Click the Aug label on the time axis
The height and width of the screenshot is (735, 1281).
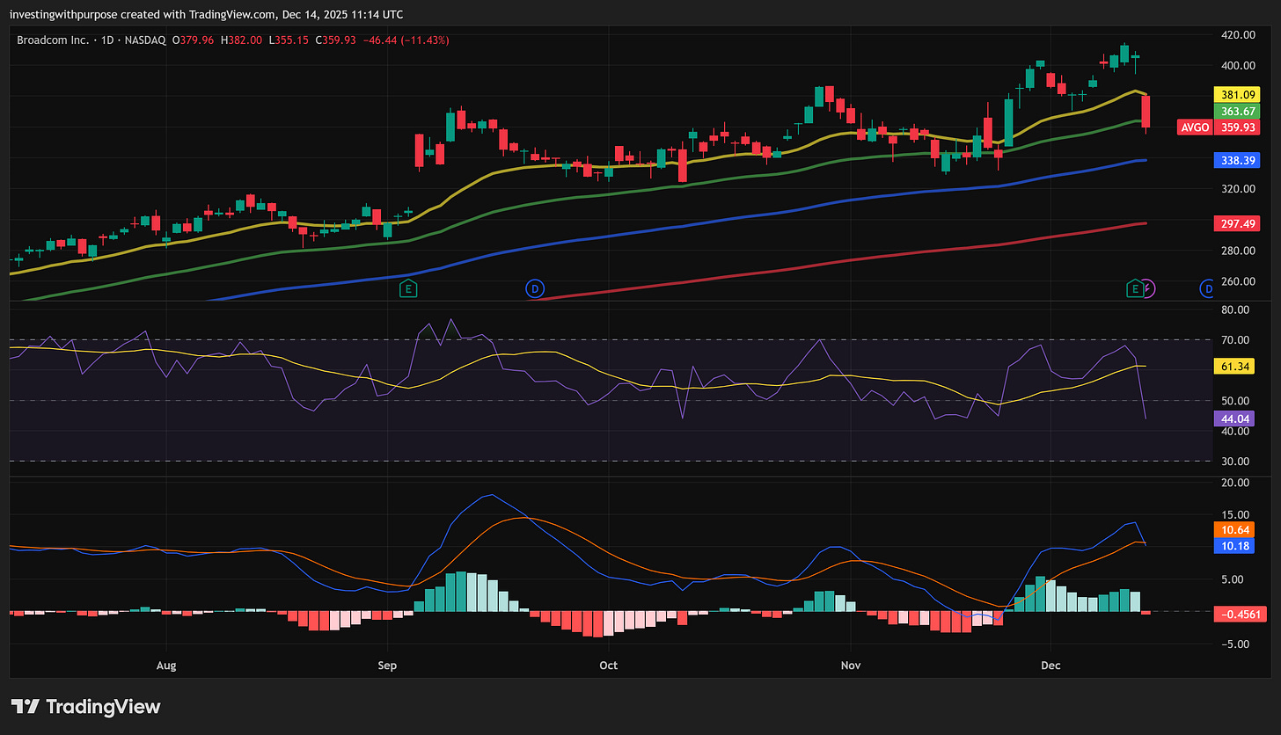(166, 666)
